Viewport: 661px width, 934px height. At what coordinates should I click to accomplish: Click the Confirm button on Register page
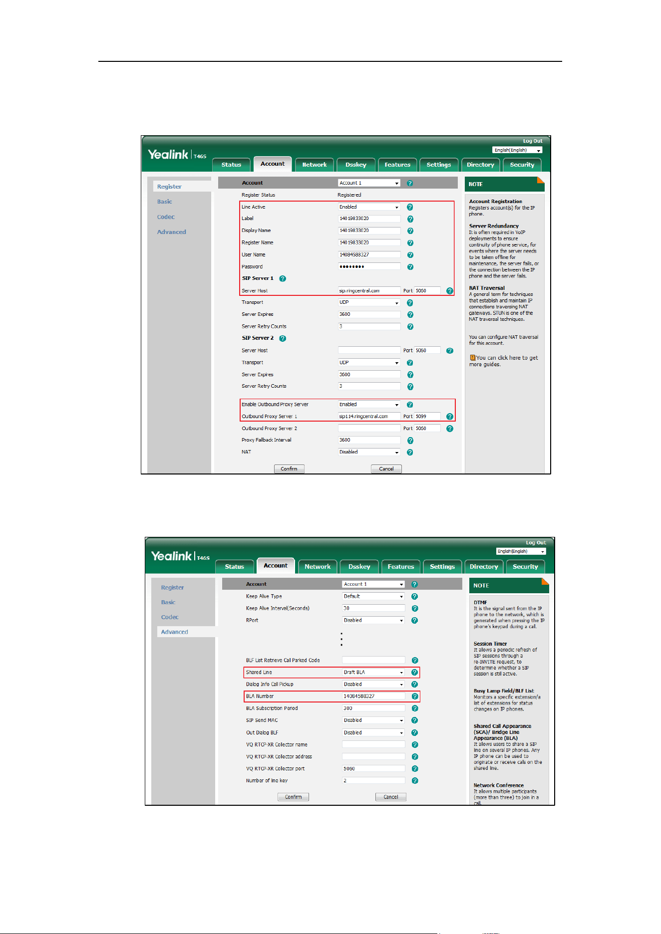pyautogui.click(x=289, y=469)
